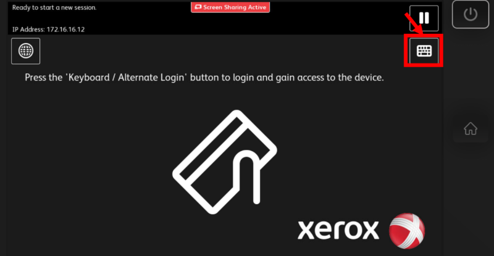Screen dimensions: 494x256
Task: Click the login instruction message text
Action: coord(204,78)
